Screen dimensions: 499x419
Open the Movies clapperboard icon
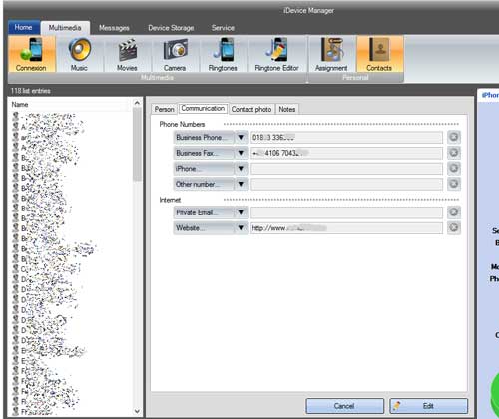pyautogui.click(x=127, y=54)
